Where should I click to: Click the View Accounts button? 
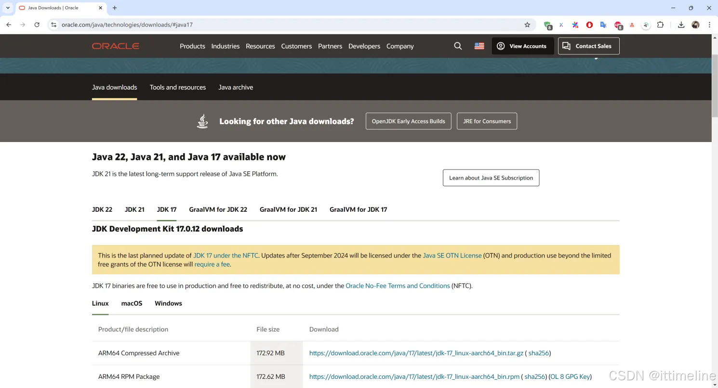(x=523, y=46)
